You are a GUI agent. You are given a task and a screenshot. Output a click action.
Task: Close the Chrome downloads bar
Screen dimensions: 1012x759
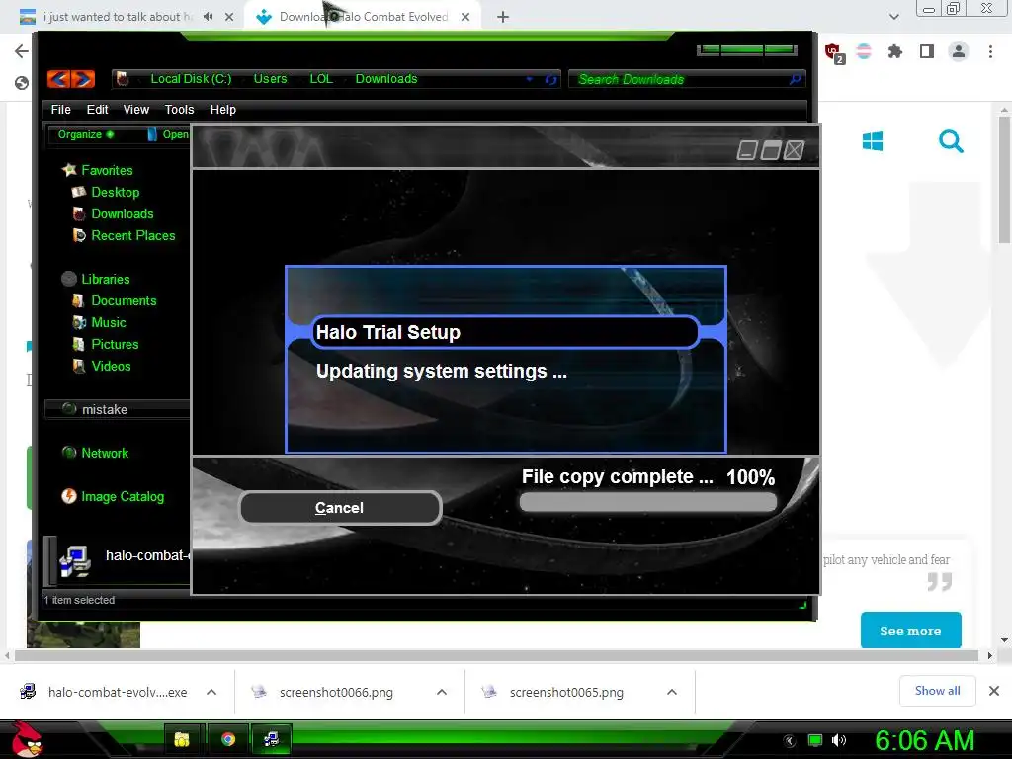point(994,691)
